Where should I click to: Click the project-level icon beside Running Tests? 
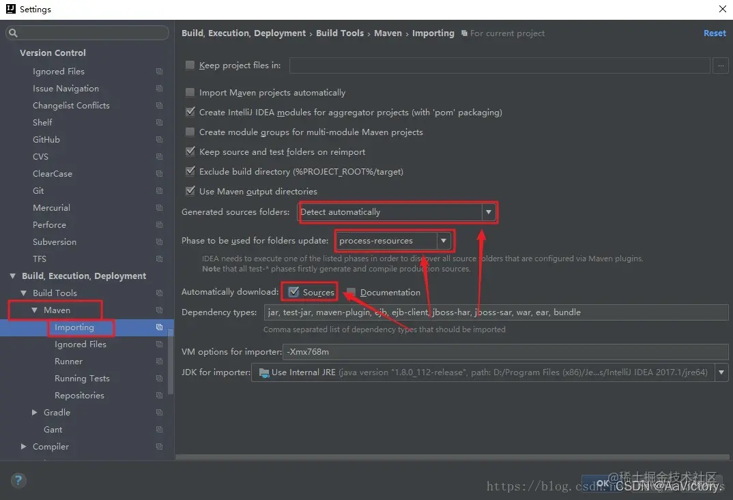click(159, 379)
